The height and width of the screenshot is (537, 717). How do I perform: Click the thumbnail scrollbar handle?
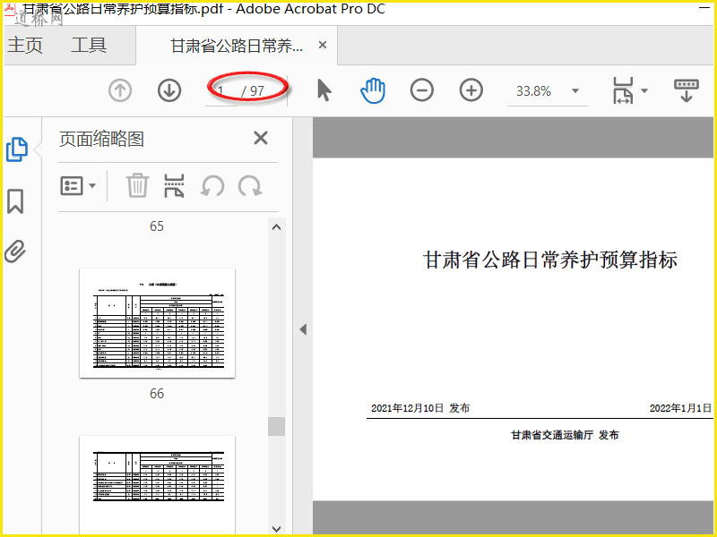(x=276, y=426)
